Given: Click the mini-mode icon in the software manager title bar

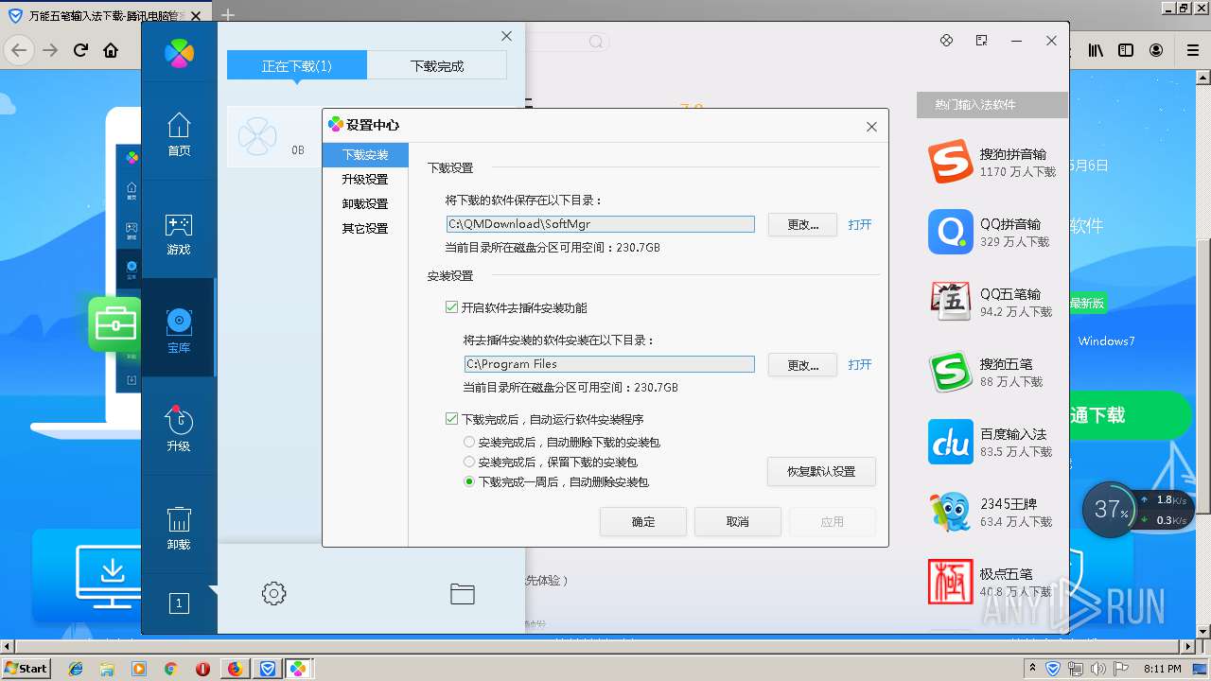Looking at the screenshot, I should (x=981, y=41).
